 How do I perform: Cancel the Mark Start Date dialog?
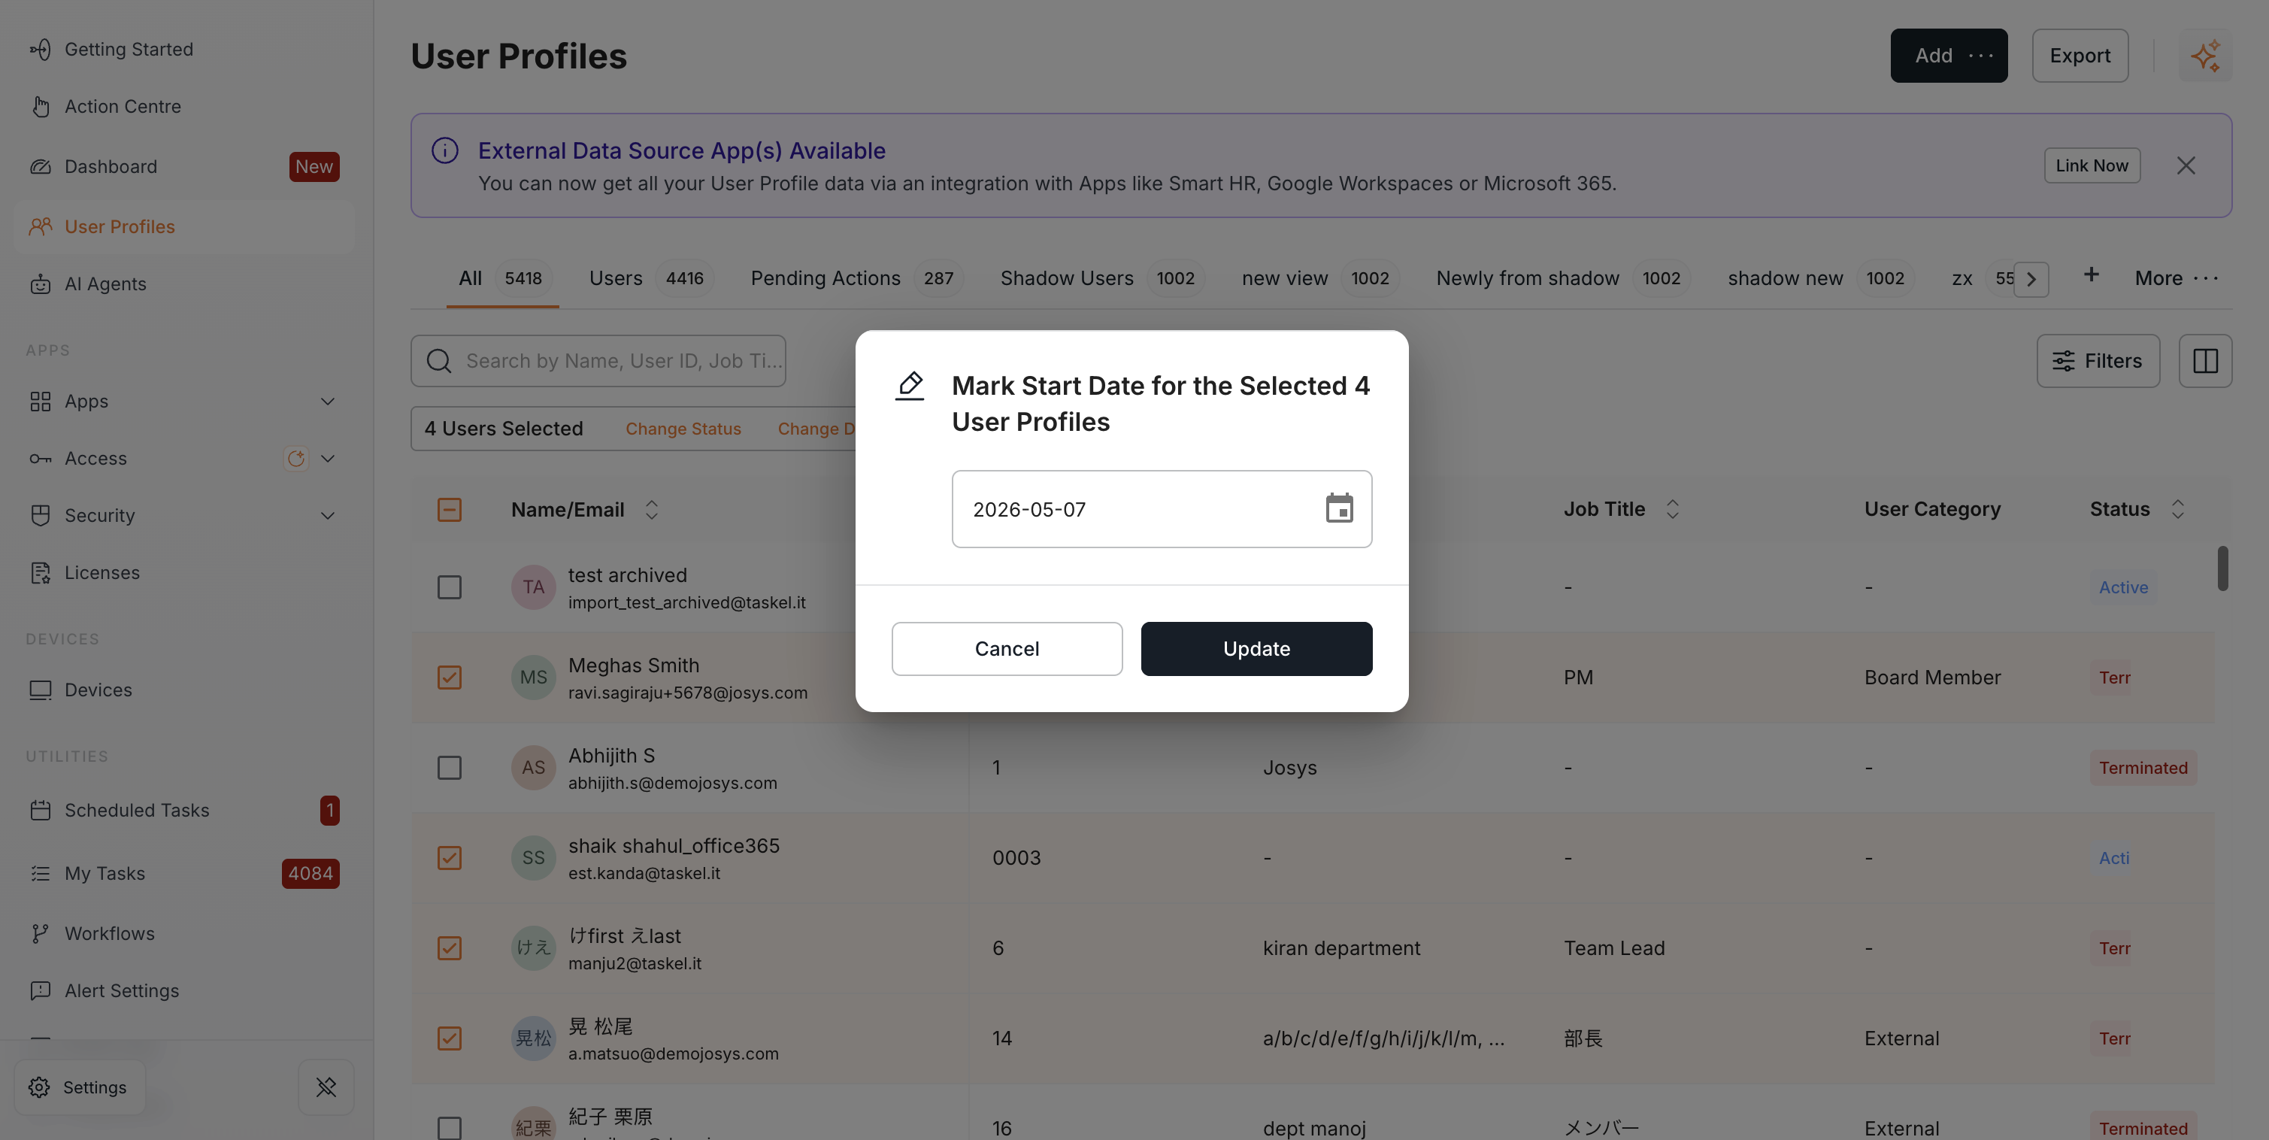(1007, 648)
